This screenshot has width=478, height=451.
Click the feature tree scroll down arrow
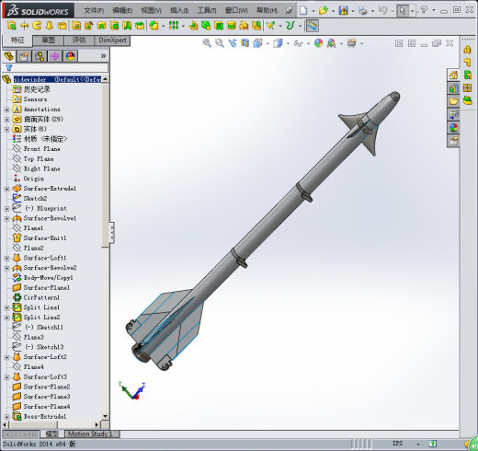[x=105, y=416]
